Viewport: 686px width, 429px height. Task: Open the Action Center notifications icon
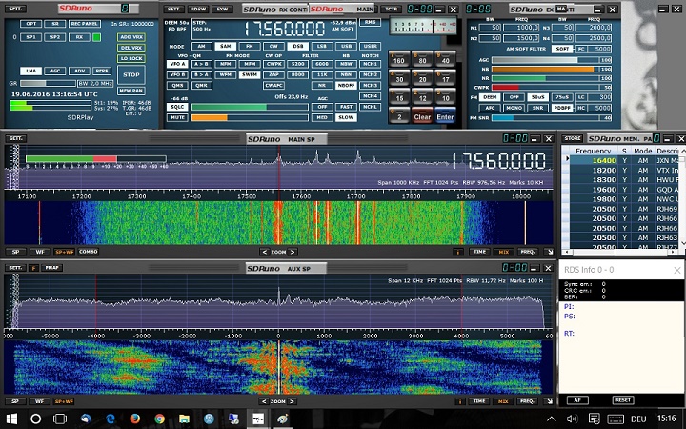click(x=594, y=419)
